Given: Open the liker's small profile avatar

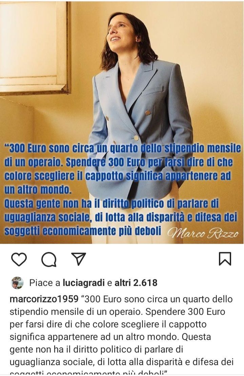Looking at the screenshot, I should pyautogui.click(x=17, y=283).
